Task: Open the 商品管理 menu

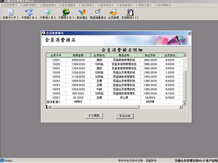Action: coord(48,5)
